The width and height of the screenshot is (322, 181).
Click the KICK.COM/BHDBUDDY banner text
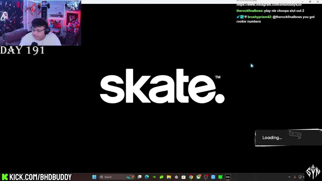coord(40,177)
